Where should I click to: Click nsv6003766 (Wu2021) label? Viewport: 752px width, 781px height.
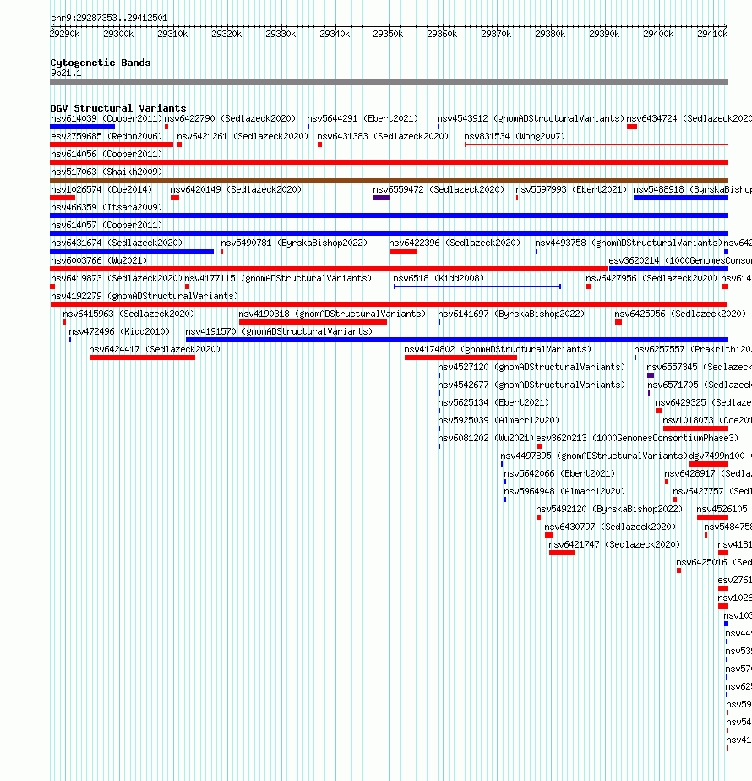coord(99,260)
